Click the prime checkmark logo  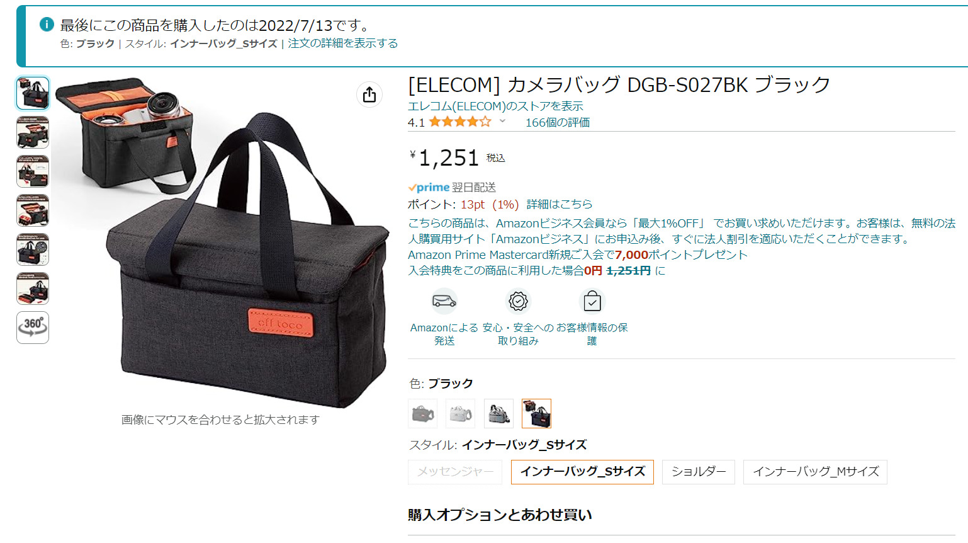coord(429,187)
